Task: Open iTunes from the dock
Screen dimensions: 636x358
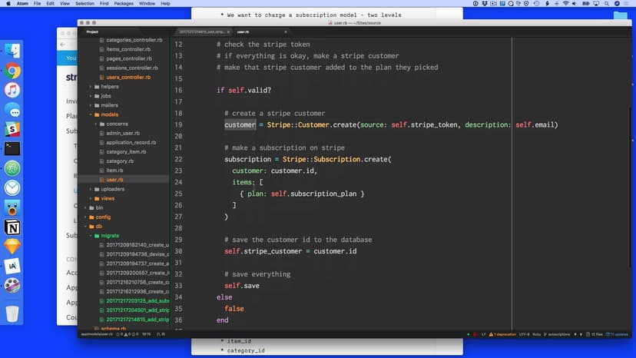Action: pos(12,91)
